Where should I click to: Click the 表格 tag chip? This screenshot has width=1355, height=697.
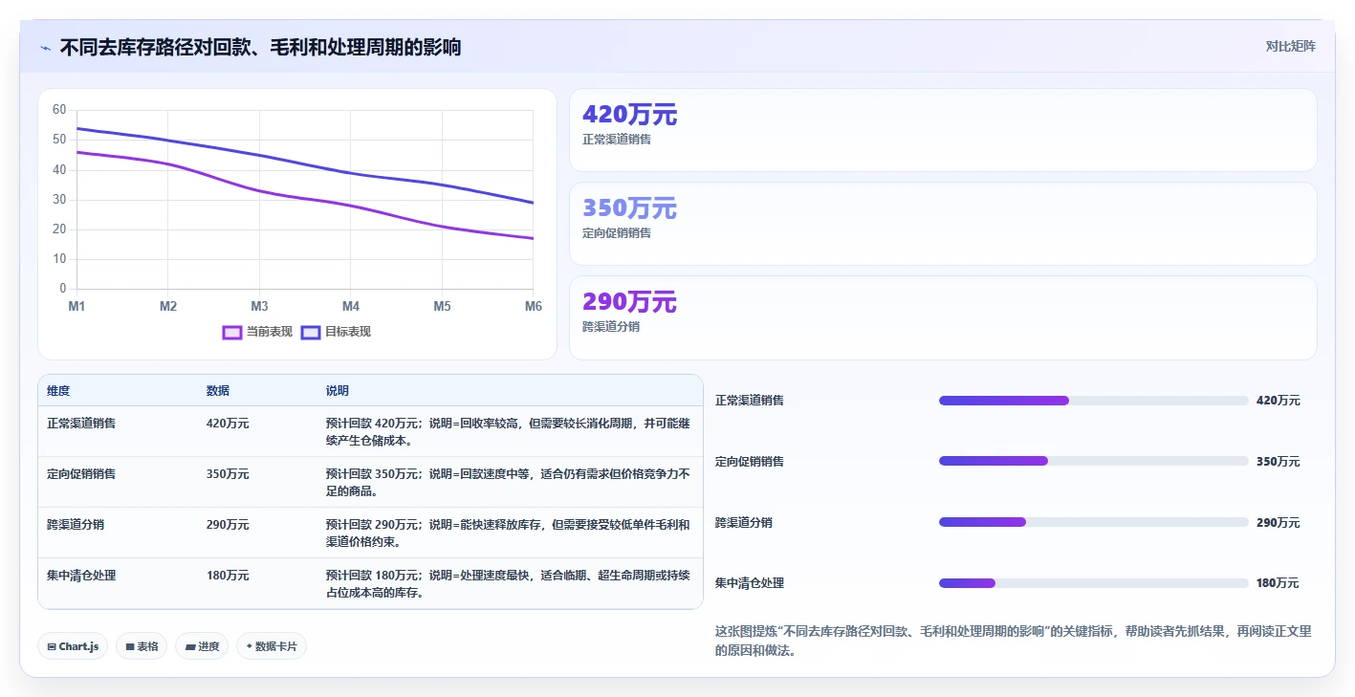[x=142, y=646]
